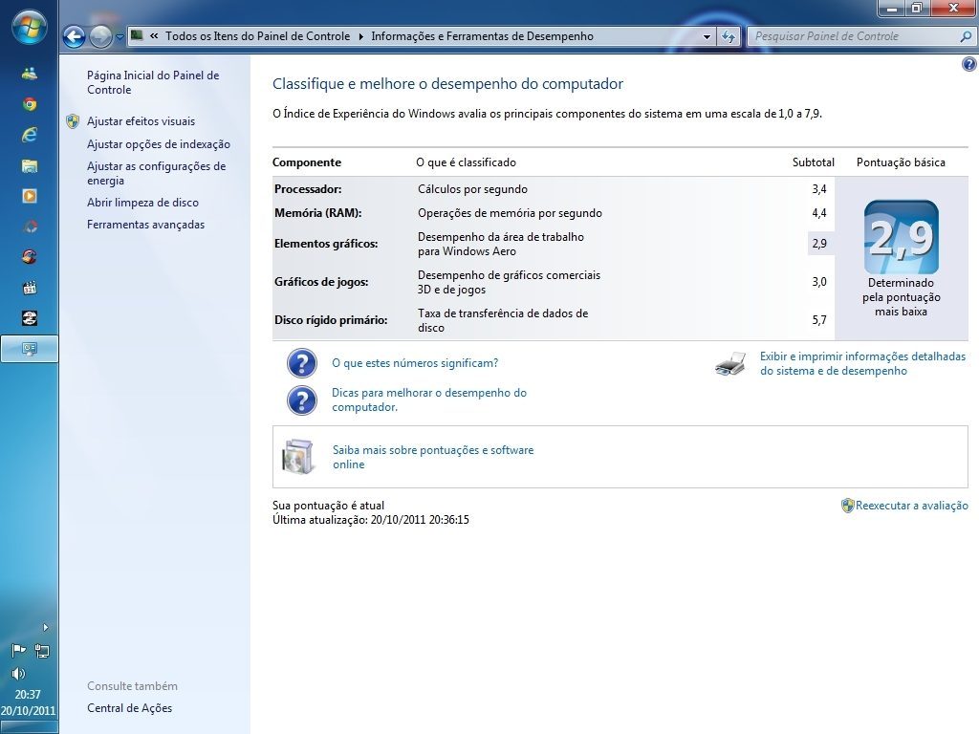
Task: Click the 5,7 subtotal for disk
Action: coord(819,320)
